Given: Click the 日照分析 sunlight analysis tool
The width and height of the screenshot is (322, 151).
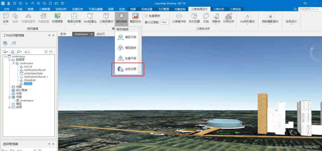Looking at the screenshot, I should pyautogui.click(x=228, y=18).
